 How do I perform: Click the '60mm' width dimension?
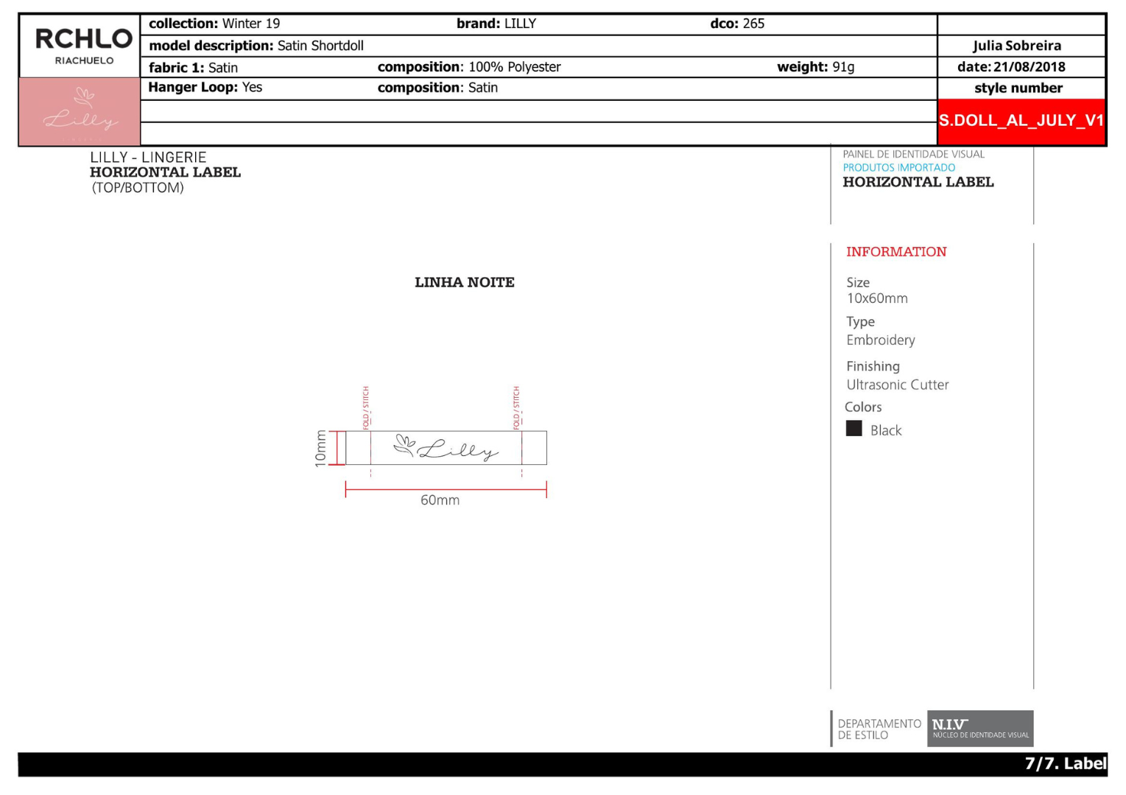(440, 500)
